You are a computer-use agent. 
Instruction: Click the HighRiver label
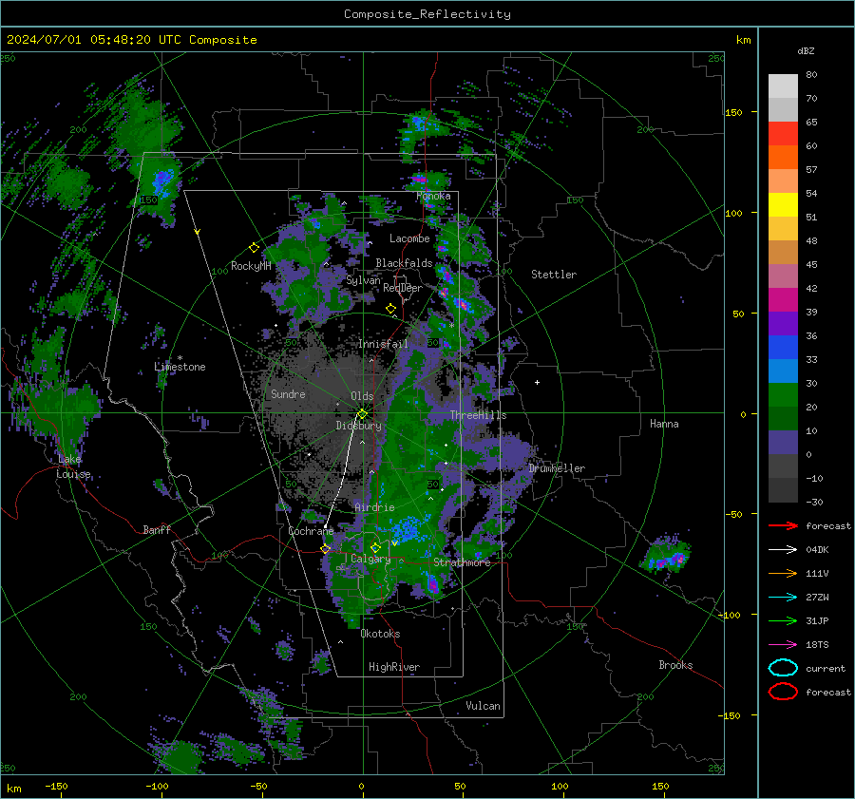(x=394, y=667)
